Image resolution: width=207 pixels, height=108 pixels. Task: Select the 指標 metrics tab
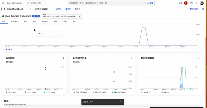(x=4, y=21)
